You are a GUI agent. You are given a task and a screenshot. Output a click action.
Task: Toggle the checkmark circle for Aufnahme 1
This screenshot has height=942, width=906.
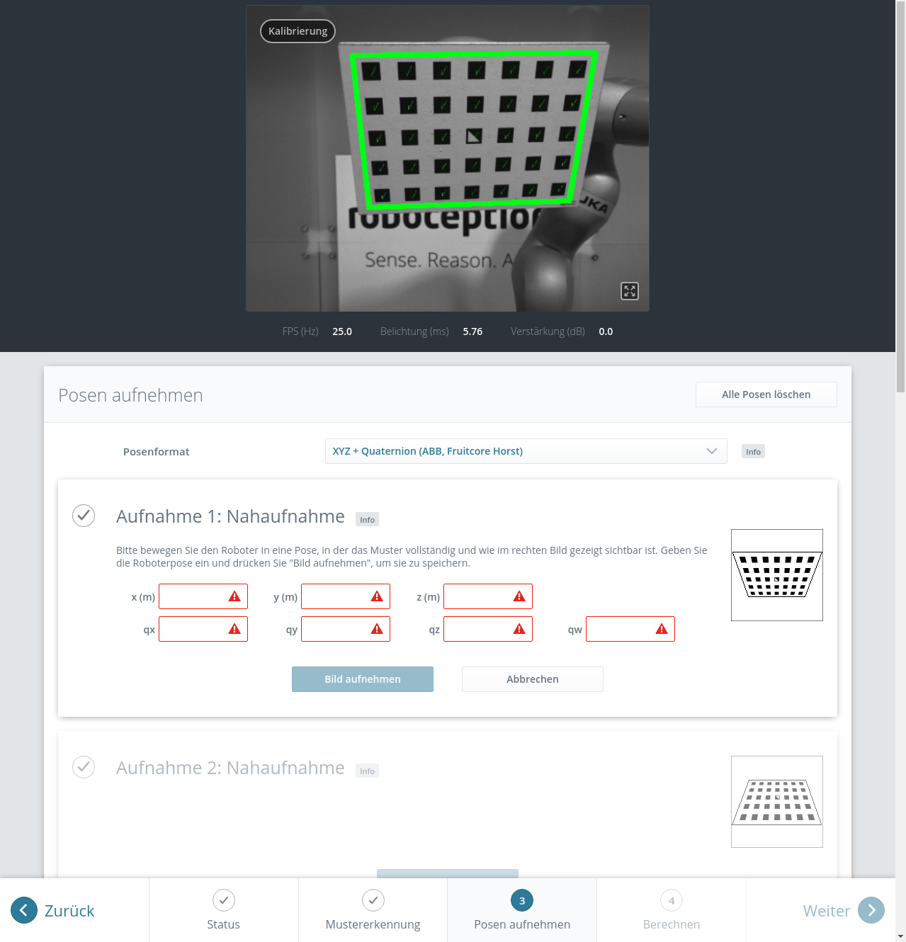(x=84, y=516)
